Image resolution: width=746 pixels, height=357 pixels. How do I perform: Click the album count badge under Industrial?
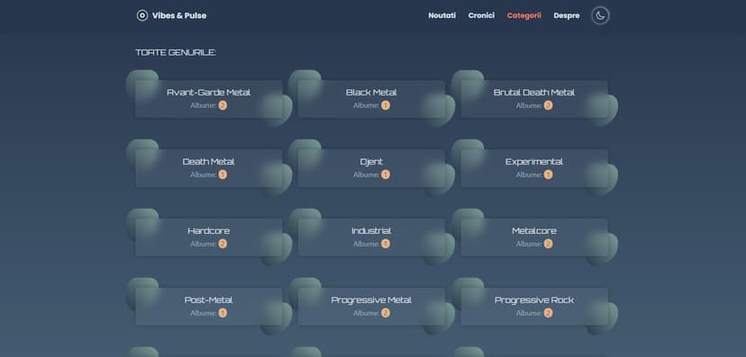[x=386, y=244]
